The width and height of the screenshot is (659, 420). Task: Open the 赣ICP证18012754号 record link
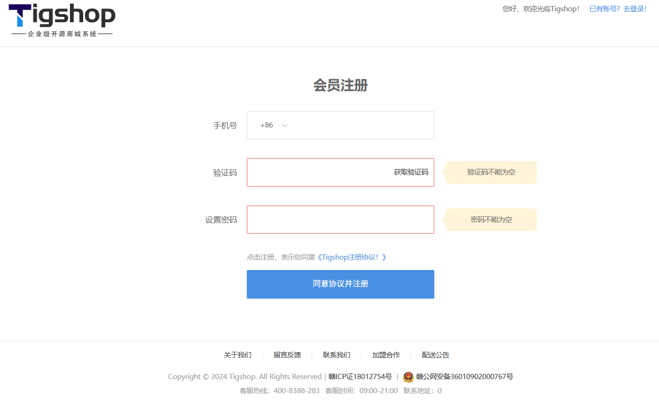(x=360, y=377)
